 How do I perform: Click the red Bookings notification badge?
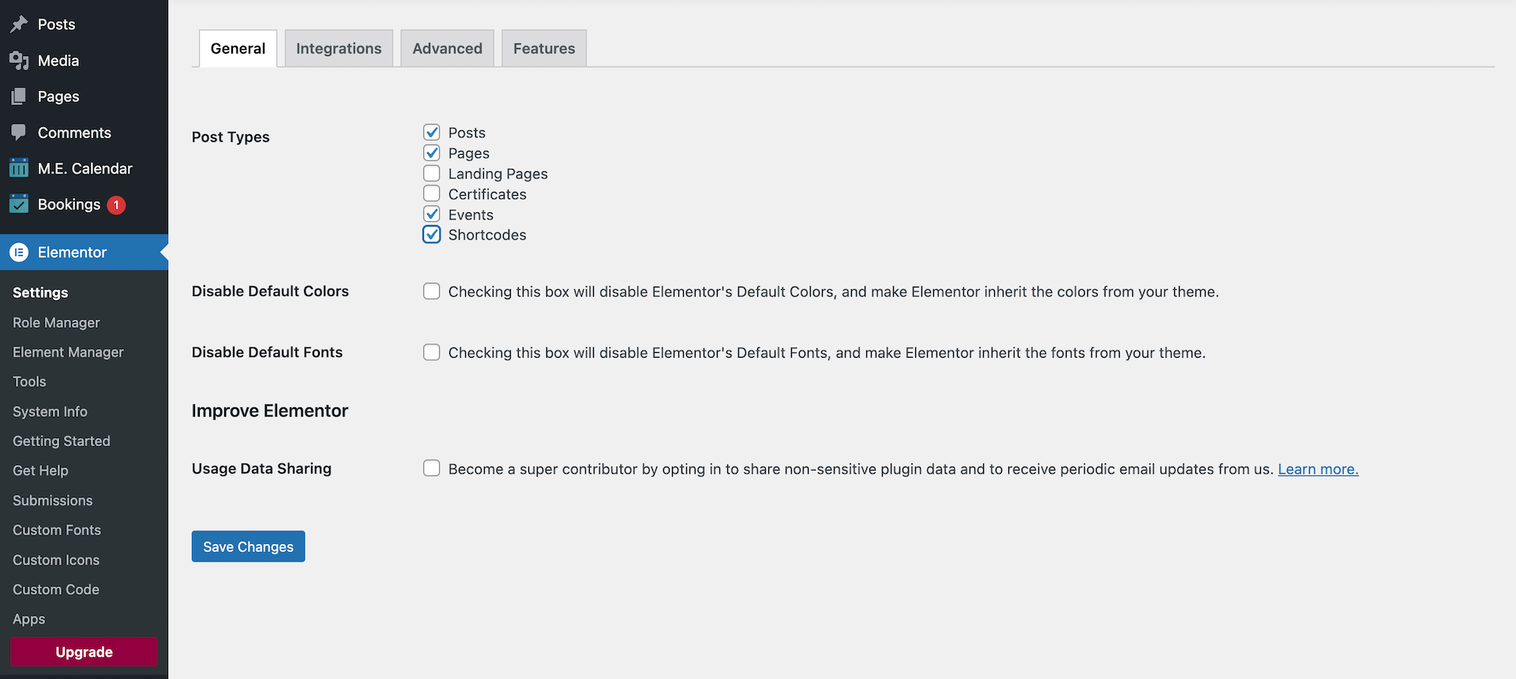[x=116, y=205]
